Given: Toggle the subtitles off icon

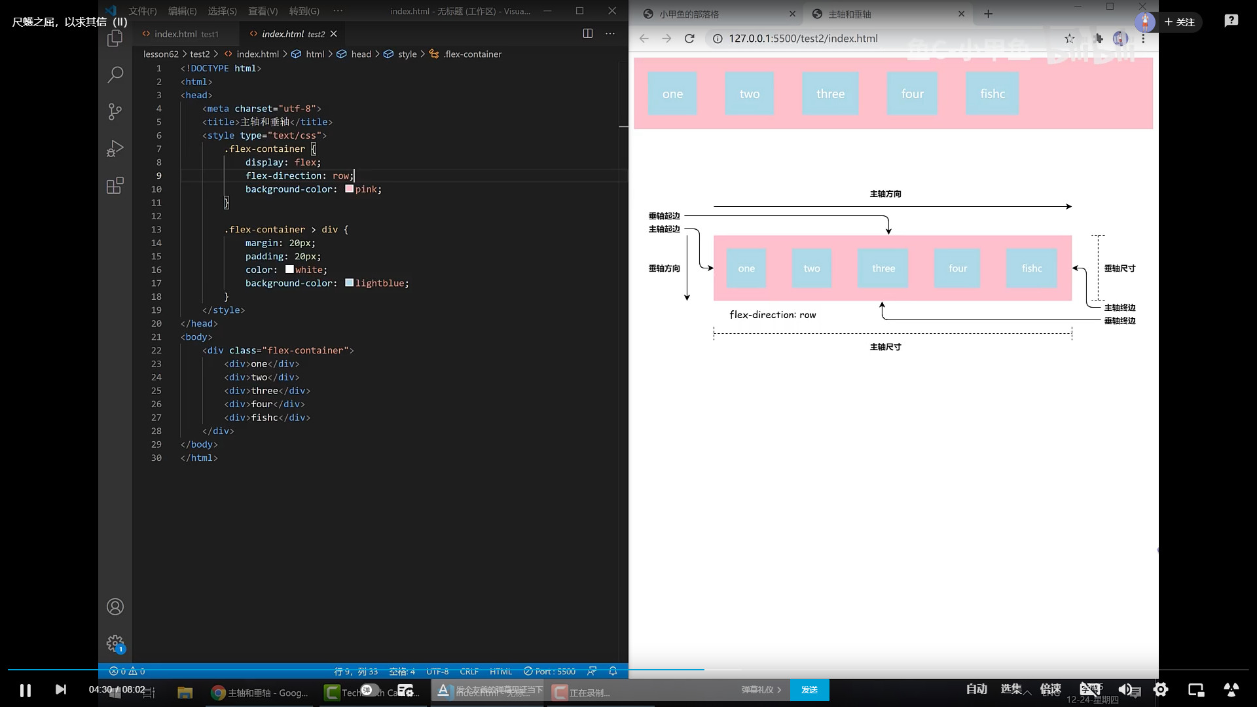Looking at the screenshot, I should (1090, 689).
